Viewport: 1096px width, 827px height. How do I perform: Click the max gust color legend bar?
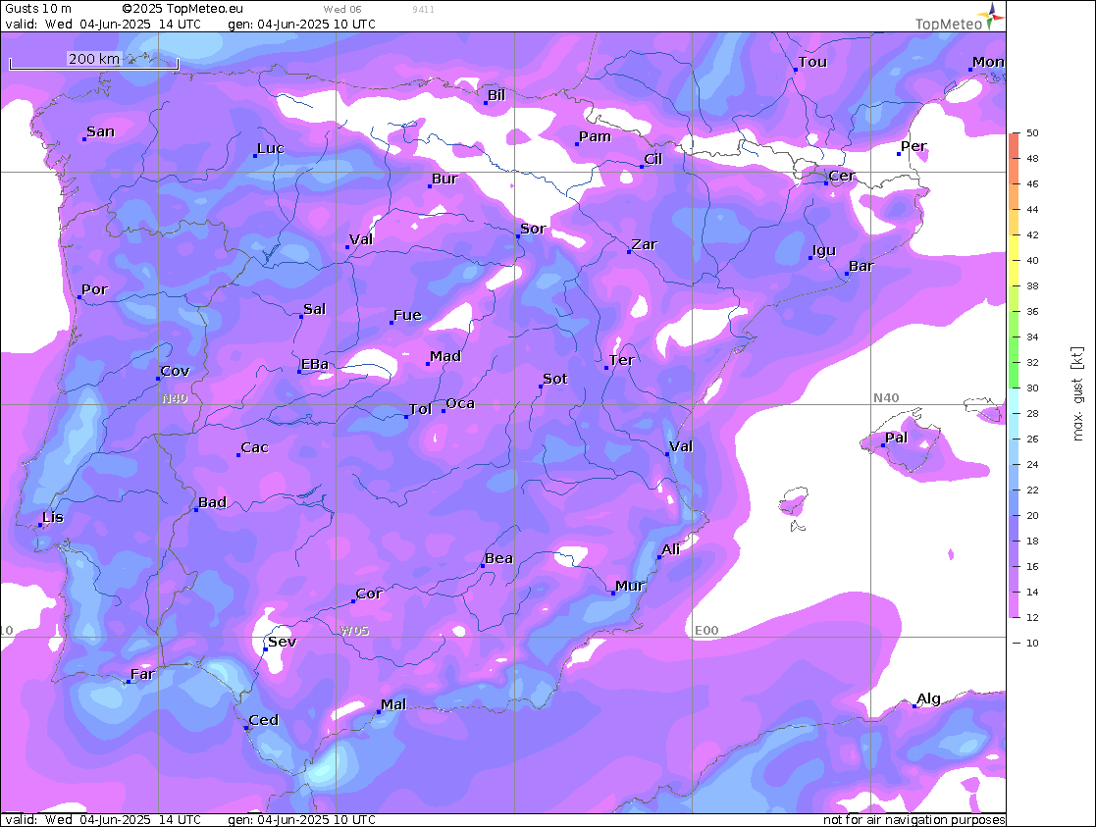(x=1014, y=376)
